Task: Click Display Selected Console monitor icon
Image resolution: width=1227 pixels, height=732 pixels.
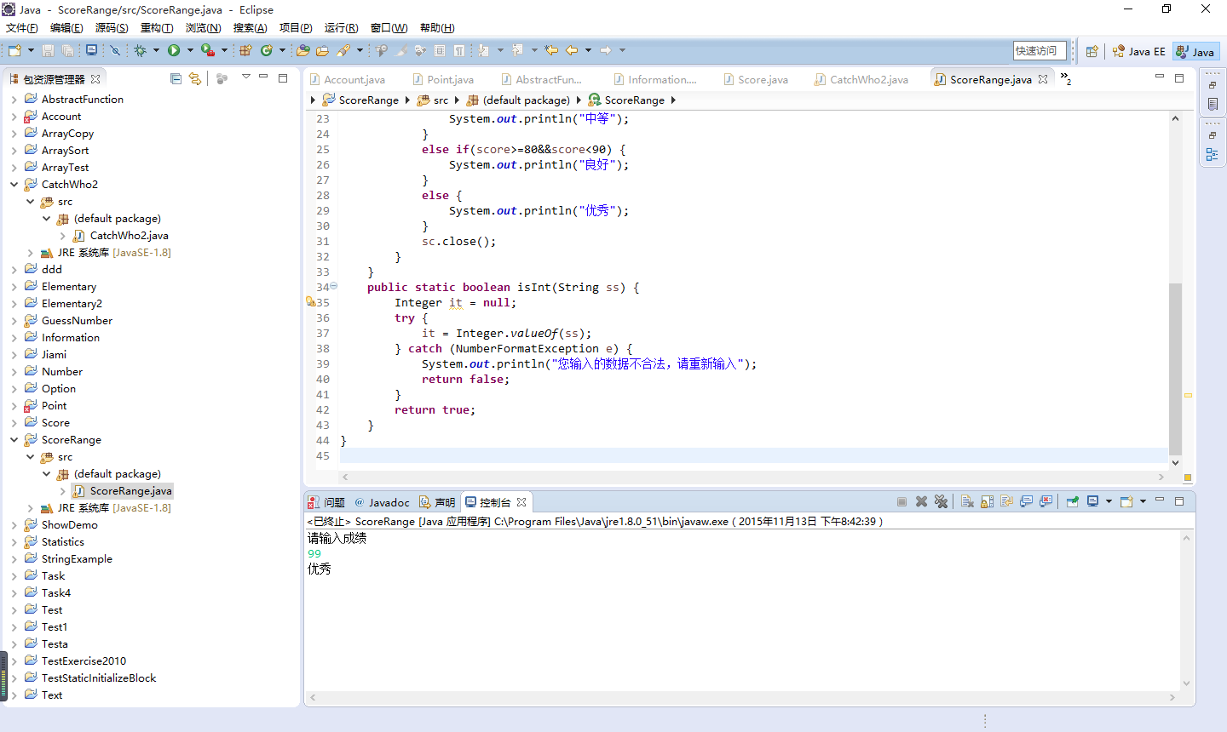Action: coord(1092,501)
